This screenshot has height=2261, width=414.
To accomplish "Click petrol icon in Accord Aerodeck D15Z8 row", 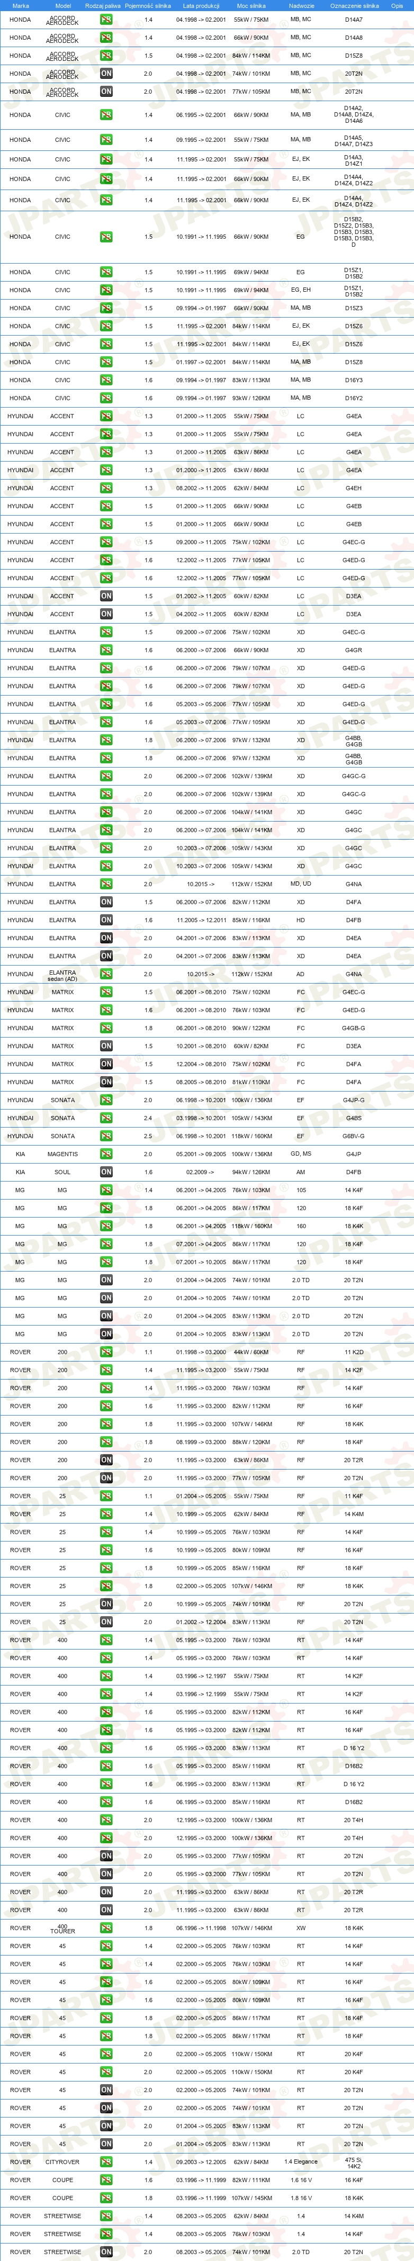I will (x=106, y=55).
